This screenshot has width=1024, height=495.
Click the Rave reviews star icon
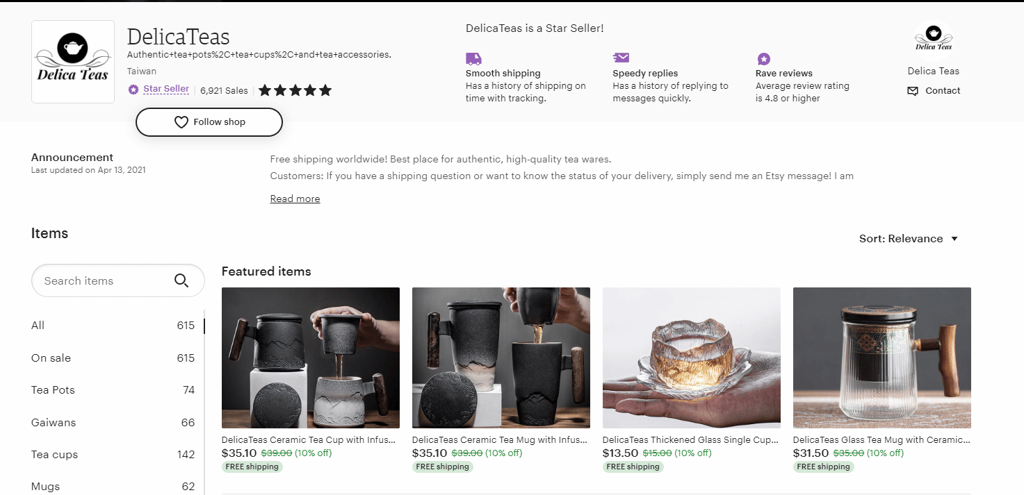coord(763,59)
